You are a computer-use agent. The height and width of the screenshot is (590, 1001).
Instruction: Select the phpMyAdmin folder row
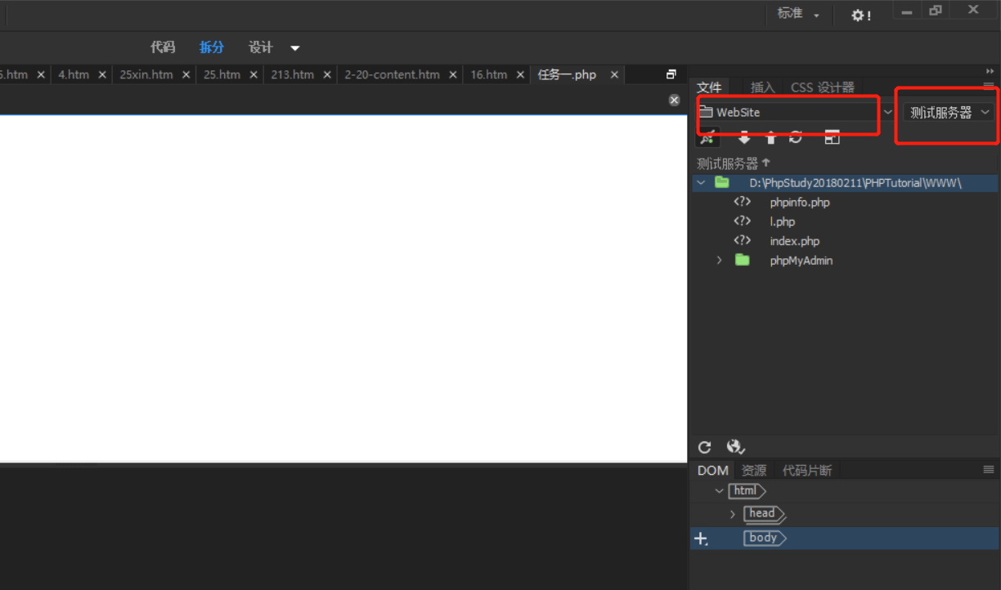[x=801, y=261]
